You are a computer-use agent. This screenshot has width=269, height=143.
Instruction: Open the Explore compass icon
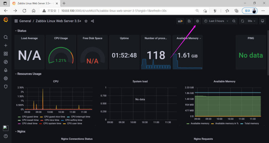tap(6, 62)
